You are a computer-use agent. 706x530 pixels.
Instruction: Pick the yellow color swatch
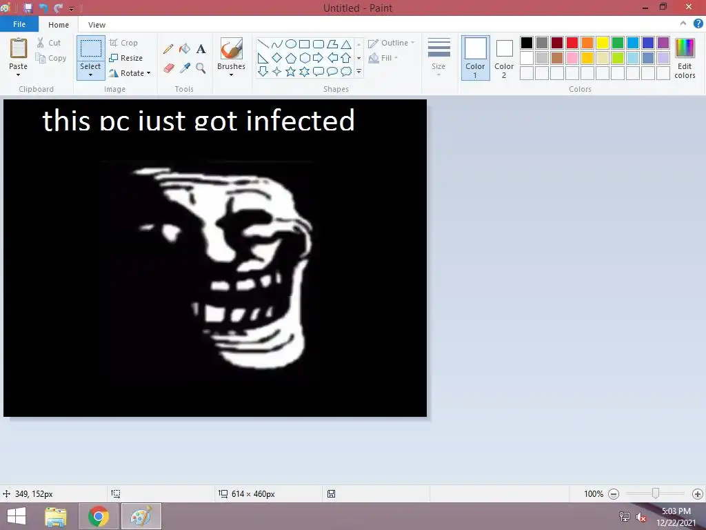pyautogui.click(x=603, y=43)
